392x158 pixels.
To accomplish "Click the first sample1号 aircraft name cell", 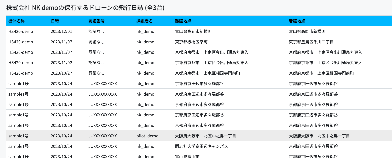I will (x=27, y=84).
